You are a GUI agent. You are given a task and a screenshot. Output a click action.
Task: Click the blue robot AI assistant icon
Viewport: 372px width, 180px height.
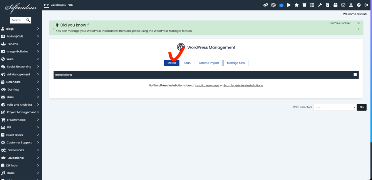281,5
